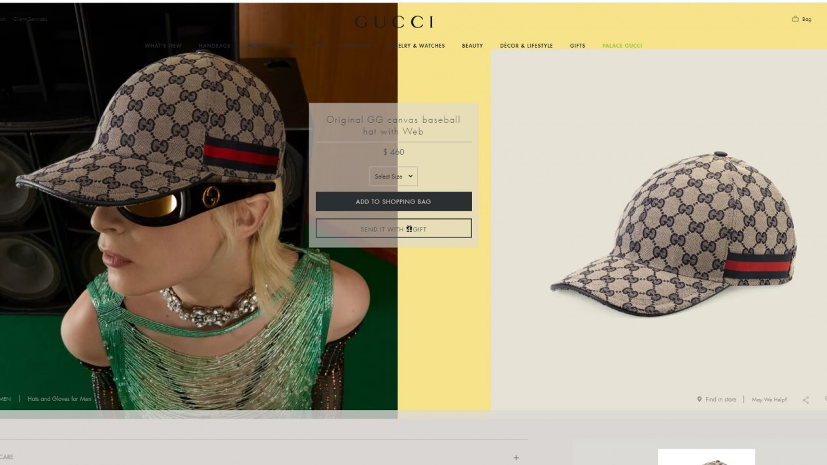Open the Handbags menu

click(214, 46)
